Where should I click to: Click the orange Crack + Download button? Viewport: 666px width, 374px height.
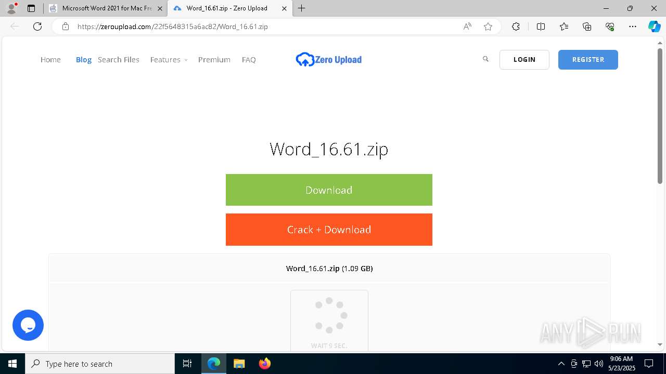coord(329,230)
